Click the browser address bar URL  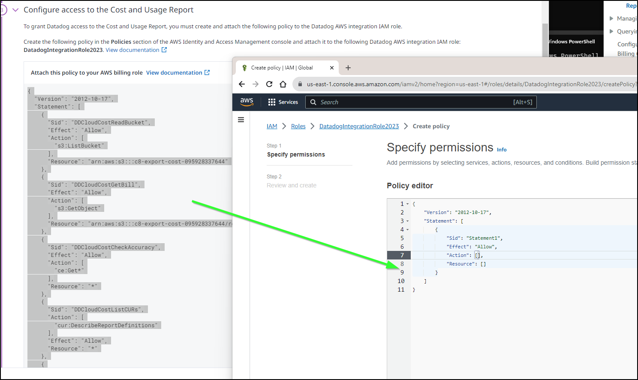pyautogui.click(x=472, y=84)
